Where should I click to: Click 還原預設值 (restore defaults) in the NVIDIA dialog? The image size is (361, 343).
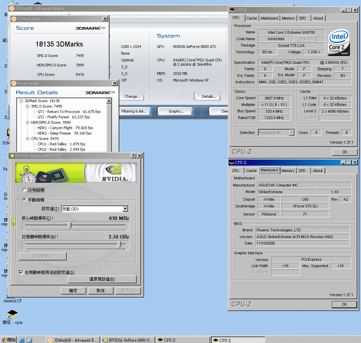[x=102, y=279]
